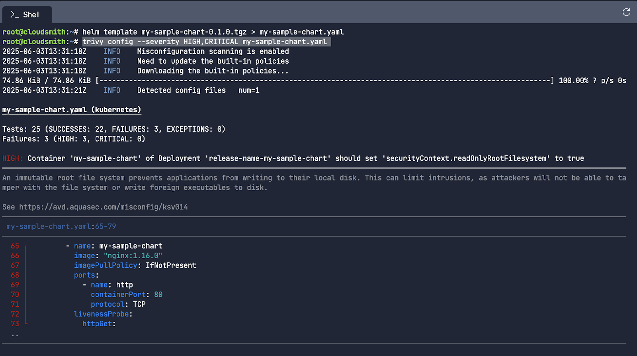The height and width of the screenshot is (356, 637).
Task: Click the 'my-sample-chart.yaml:65-79' file reference
Action: [61, 227]
